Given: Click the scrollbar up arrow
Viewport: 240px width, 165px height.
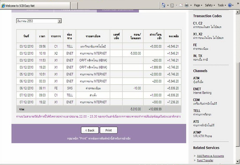Looking at the screenshot, I should [x=237, y=12].
